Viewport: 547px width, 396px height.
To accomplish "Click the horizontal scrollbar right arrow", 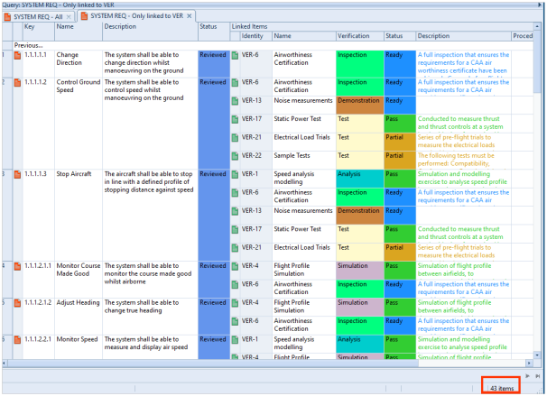I will click(529, 364).
